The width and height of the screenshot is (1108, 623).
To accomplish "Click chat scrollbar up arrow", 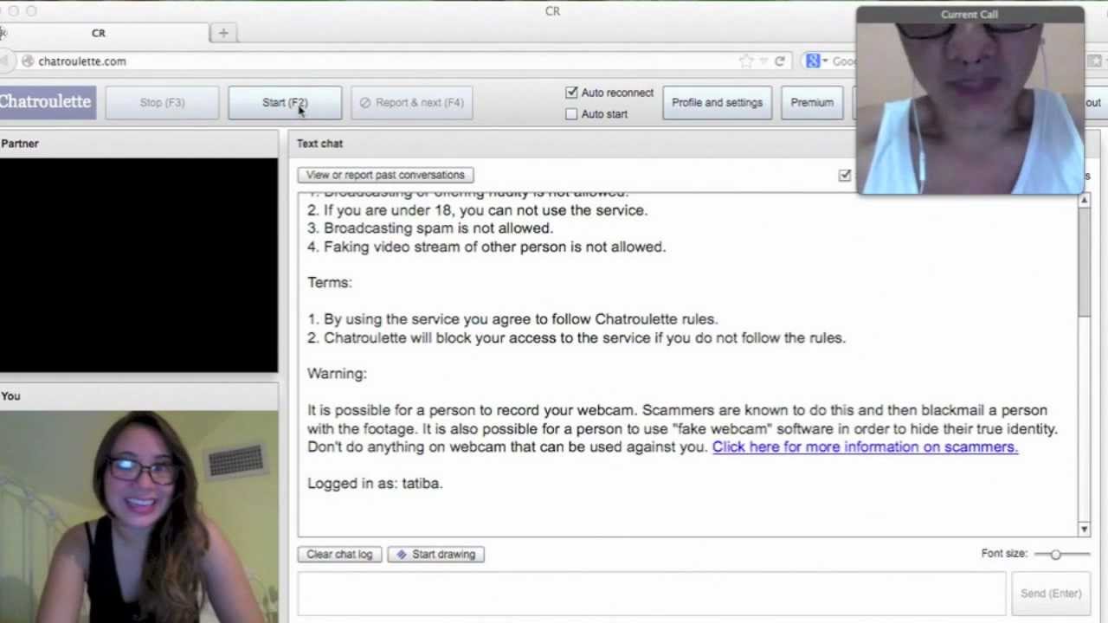I will (x=1084, y=200).
